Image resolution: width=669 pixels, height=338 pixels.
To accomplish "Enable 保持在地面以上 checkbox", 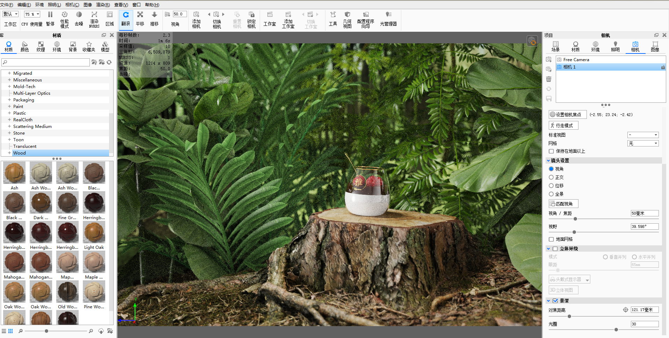I will [551, 151].
